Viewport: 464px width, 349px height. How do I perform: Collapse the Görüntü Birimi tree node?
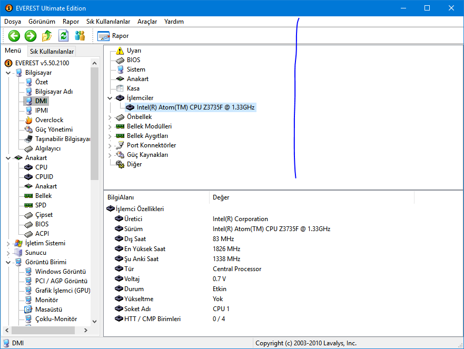click(x=8, y=262)
